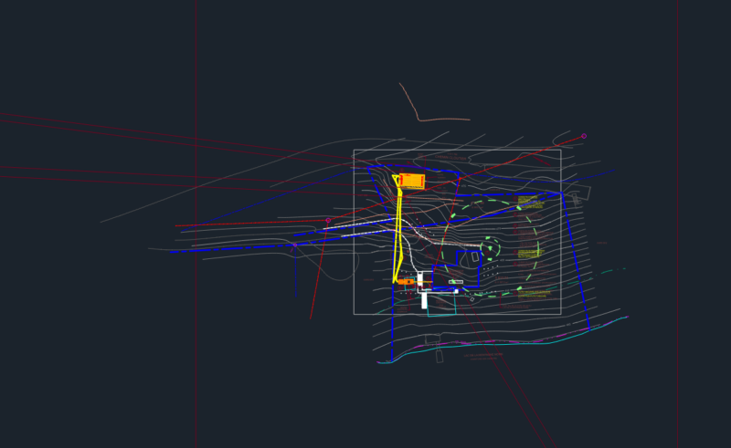The image size is (731, 448).
Task: Select the yellow-orange hatched rectangle
Action: (412, 181)
